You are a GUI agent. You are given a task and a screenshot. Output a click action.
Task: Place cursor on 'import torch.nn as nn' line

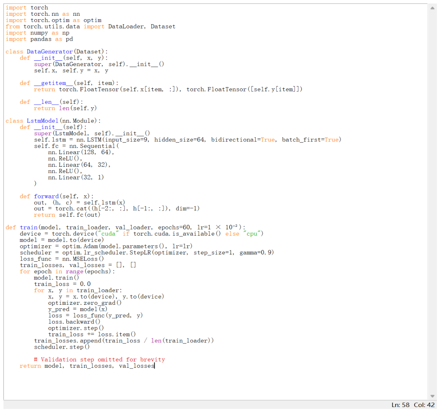(x=43, y=14)
